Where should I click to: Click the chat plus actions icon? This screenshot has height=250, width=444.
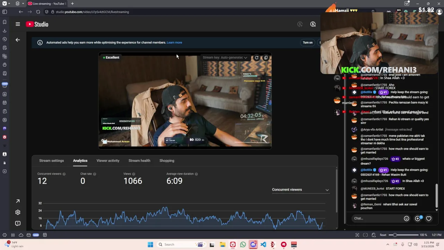[418, 218]
